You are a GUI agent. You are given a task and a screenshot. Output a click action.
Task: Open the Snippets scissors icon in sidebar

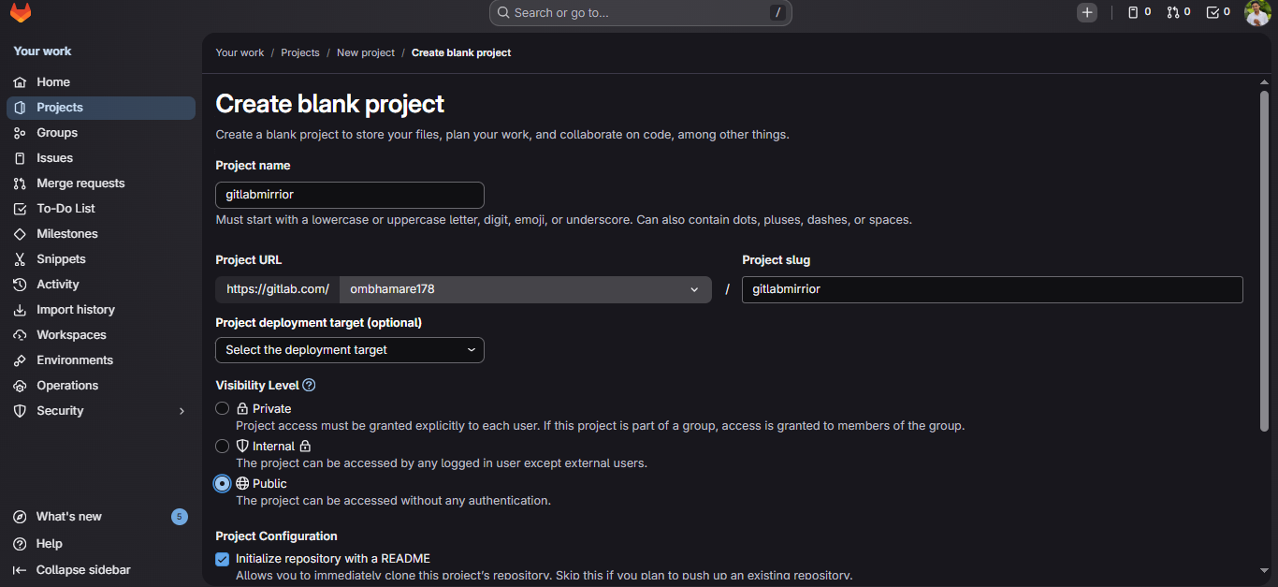click(20, 259)
